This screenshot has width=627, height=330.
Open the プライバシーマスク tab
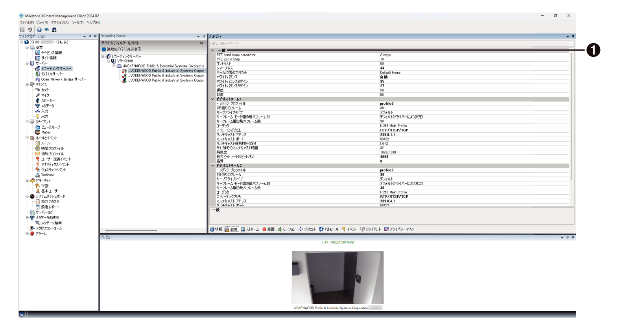click(x=399, y=230)
